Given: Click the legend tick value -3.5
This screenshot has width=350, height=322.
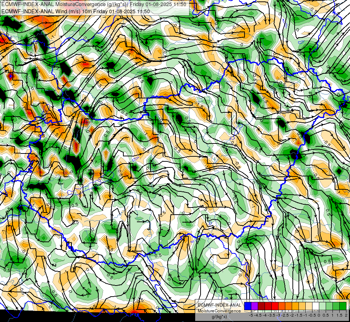Looking at the screenshot, I should tap(271, 315).
